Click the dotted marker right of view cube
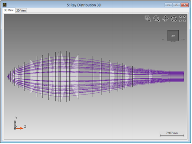This screenshot has height=144, width=192. pos(183,40)
